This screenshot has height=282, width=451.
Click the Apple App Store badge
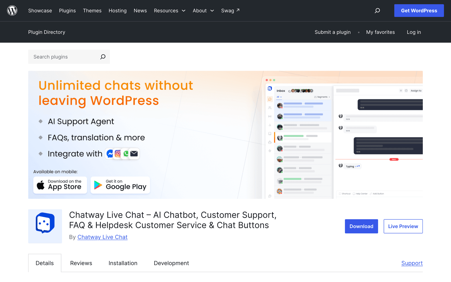click(x=60, y=185)
